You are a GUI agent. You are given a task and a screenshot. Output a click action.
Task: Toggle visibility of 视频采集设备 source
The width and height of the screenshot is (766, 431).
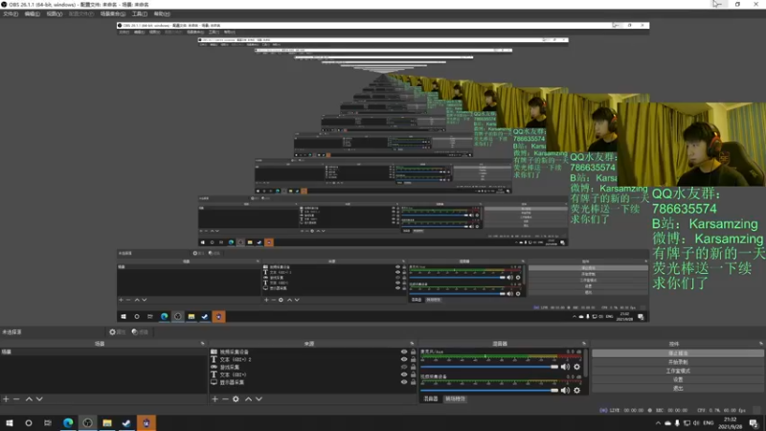tap(404, 352)
